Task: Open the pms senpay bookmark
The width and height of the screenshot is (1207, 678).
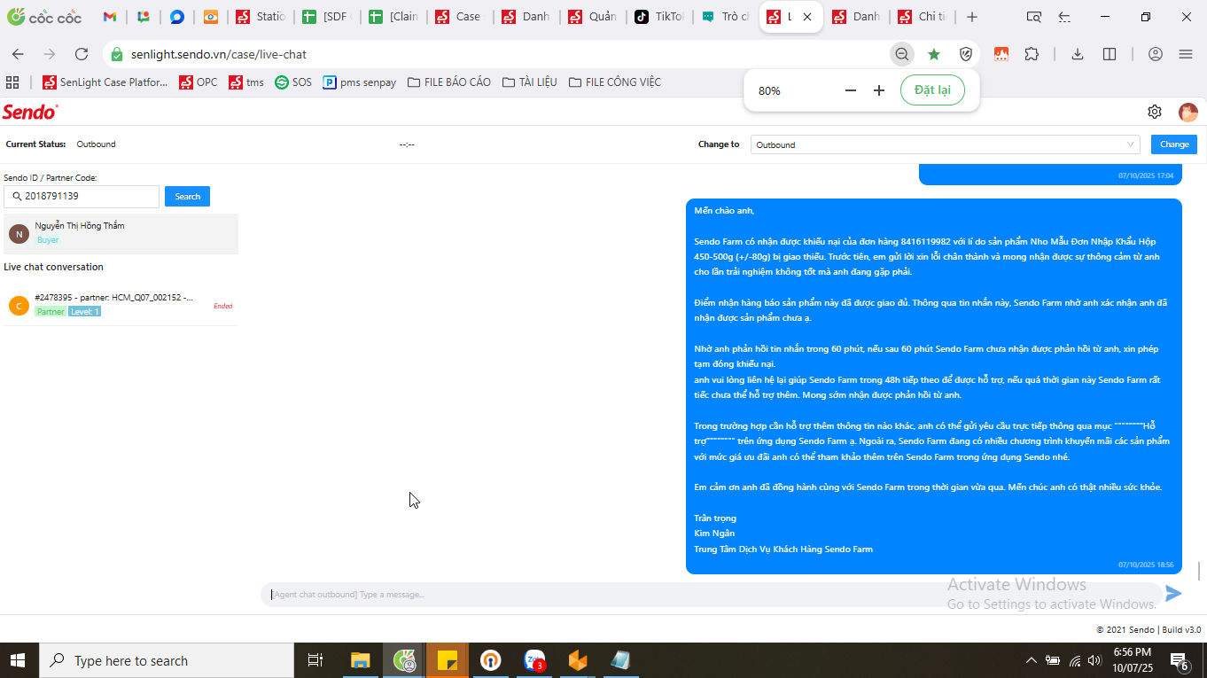Action: (x=360, y=82)
